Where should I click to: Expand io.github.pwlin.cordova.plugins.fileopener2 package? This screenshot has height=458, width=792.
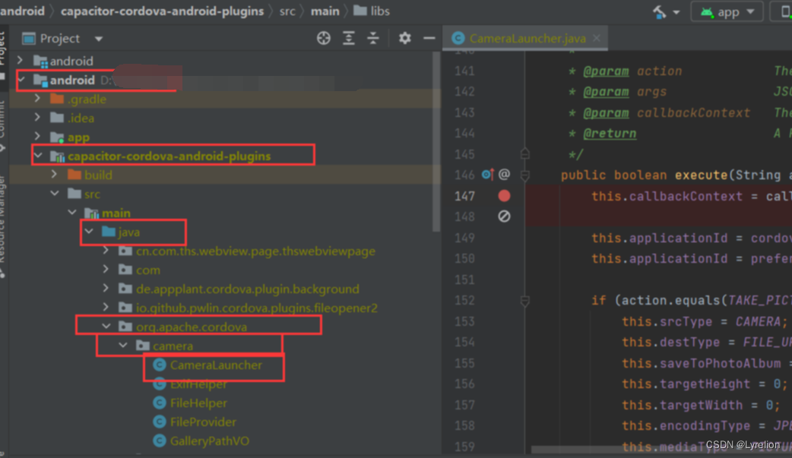tap(106, 308)
